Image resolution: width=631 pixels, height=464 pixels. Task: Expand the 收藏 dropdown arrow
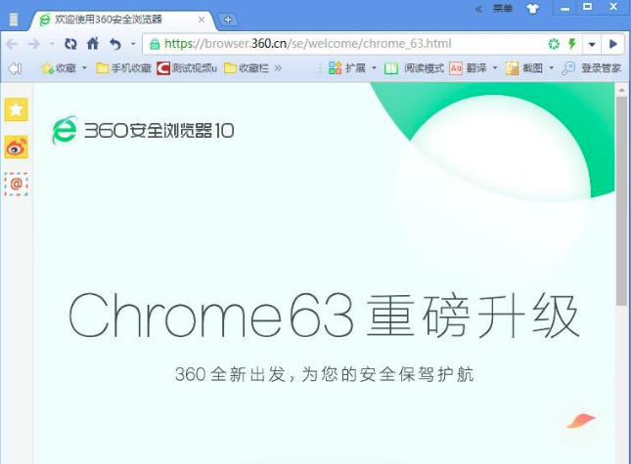click(x=84, y=68)
